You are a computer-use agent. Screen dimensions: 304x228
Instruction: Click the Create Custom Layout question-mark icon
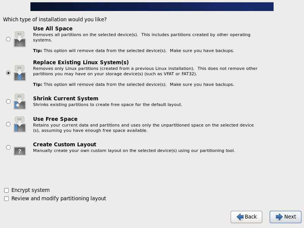click(19, 151)
